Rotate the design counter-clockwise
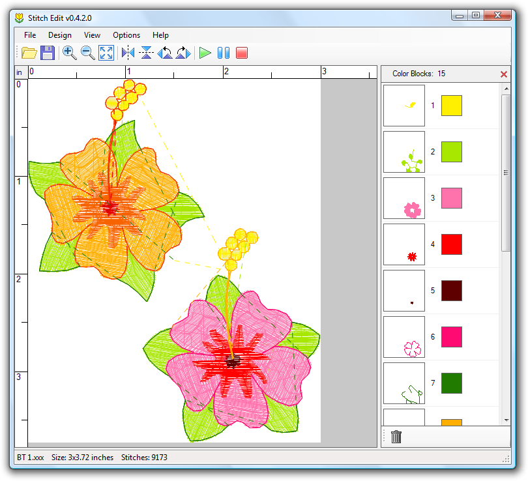 (x=164, y=53)
